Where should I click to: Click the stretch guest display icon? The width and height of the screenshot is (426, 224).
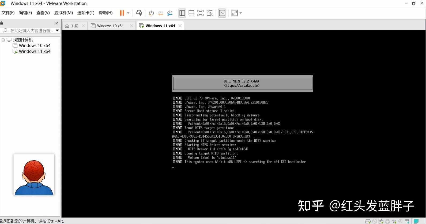235,13
